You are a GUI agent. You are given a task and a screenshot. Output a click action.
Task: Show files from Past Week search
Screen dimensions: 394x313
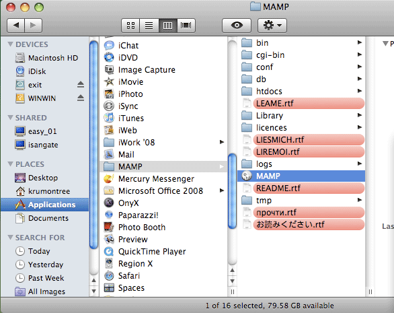point(45,278)
